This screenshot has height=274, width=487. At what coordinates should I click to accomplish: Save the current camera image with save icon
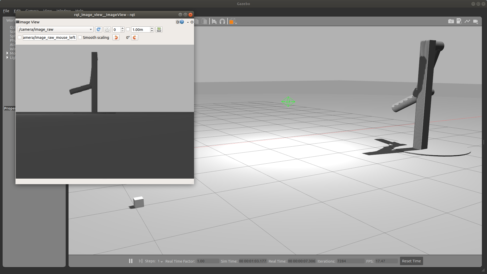[x=159, y=29]
